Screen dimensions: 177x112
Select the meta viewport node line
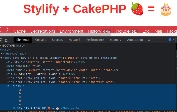(62, 70)
